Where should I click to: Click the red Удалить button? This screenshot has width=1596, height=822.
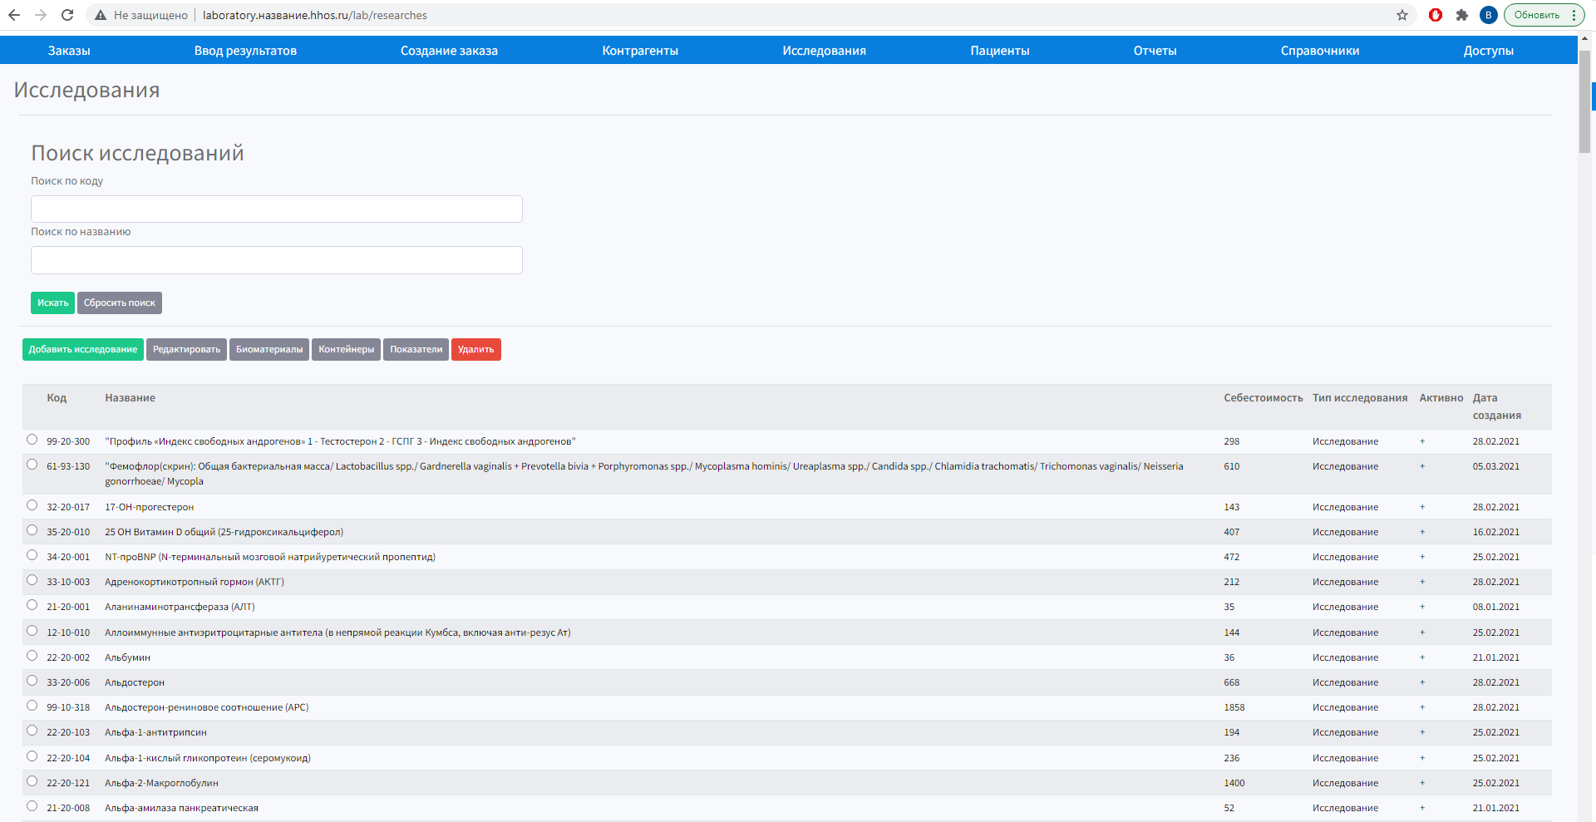[476, 349]
